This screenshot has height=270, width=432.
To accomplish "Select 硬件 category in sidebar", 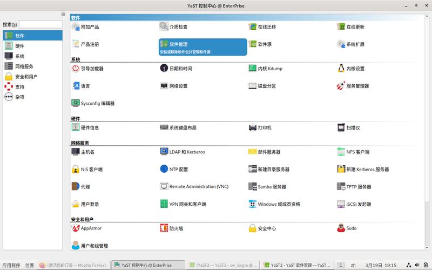I will coord(33,46).
